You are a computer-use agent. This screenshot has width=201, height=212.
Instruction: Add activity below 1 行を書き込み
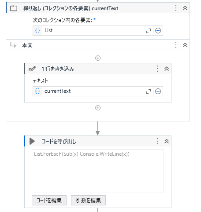click(x=98, y=108)
